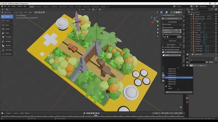Image resolution: width=218 pixels, height=122 pixels.
Task: Open the Window menu
Action: [19, 6]
